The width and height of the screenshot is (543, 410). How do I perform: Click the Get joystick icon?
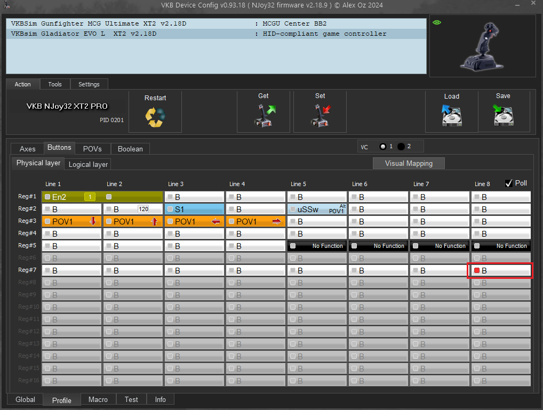263,116
